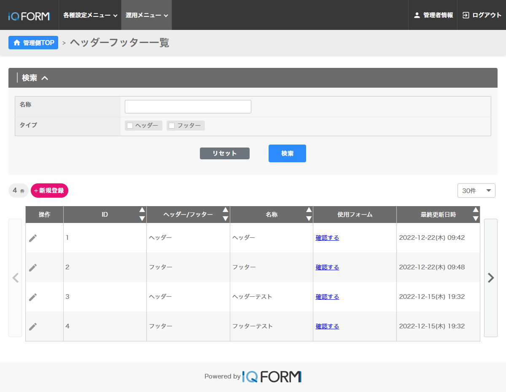Viewport: 506px width, 392px height.
Task: Sort by ID column sort arrows
Action: coord(142,214)
